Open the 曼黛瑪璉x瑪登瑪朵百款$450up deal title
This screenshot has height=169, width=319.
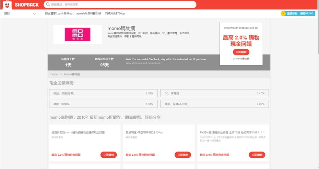pyautogui.click(x=144, y=132)
